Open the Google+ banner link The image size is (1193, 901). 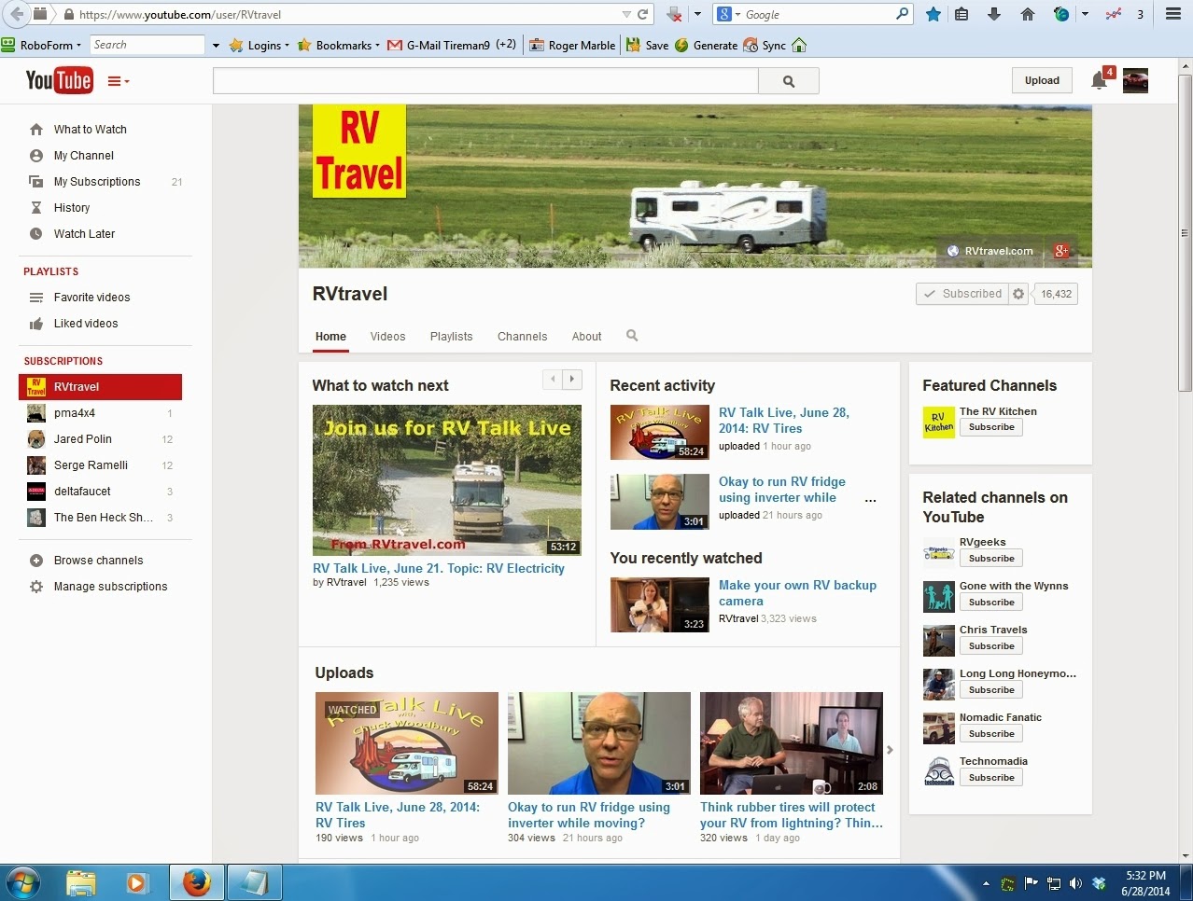pos(1061,251)
